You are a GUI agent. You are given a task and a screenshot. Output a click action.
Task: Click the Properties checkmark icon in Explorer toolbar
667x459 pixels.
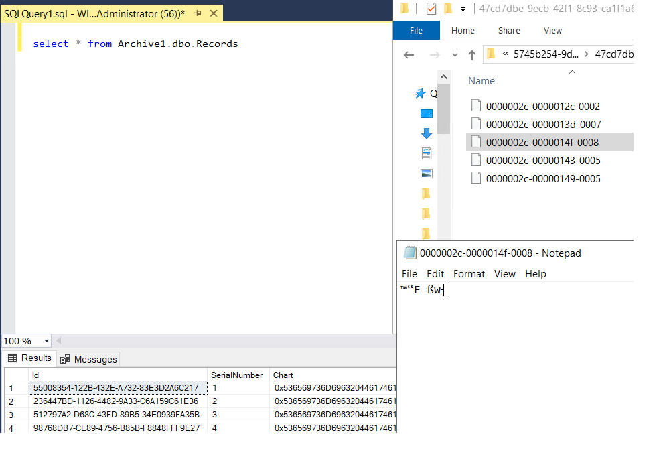click(x=431, y=9)
